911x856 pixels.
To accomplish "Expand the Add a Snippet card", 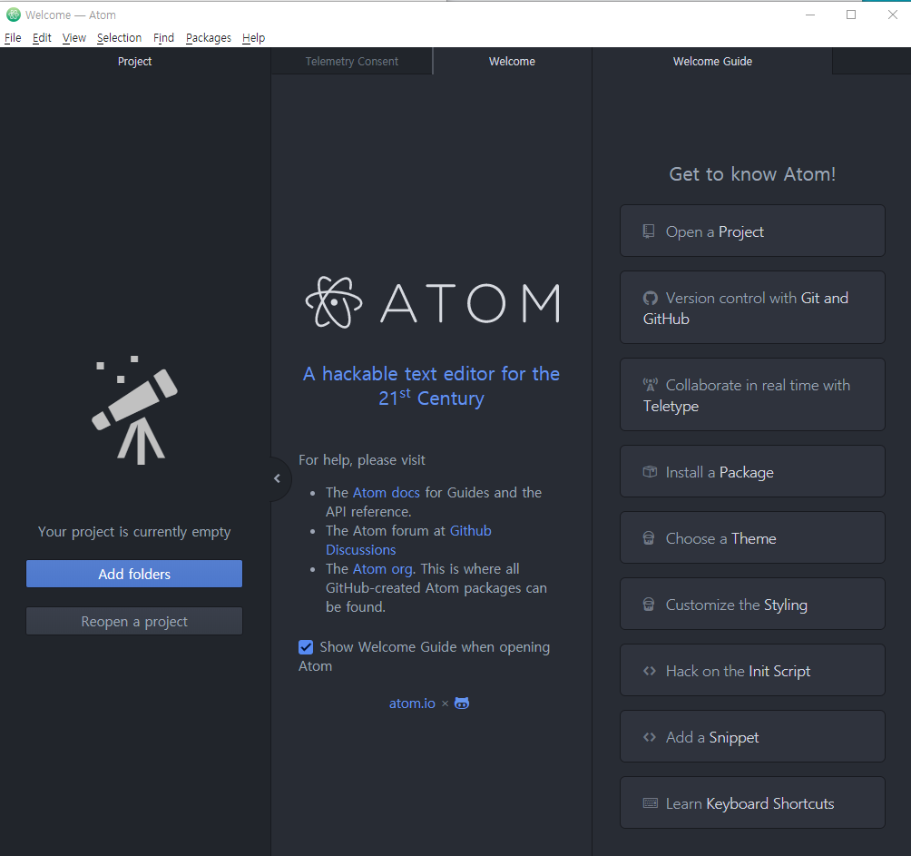I will (752, 736).
